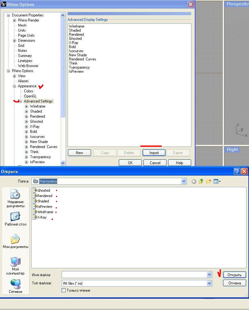Open the Имя файла dropdown arrow
Viewport: 249px width, 310px height.
[210, 275]
